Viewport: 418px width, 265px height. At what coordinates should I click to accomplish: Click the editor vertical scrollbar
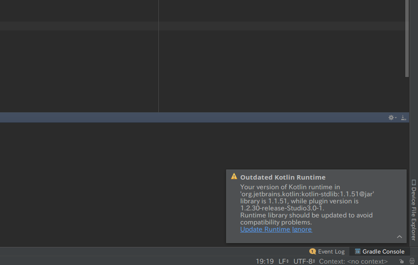[407, 39]
